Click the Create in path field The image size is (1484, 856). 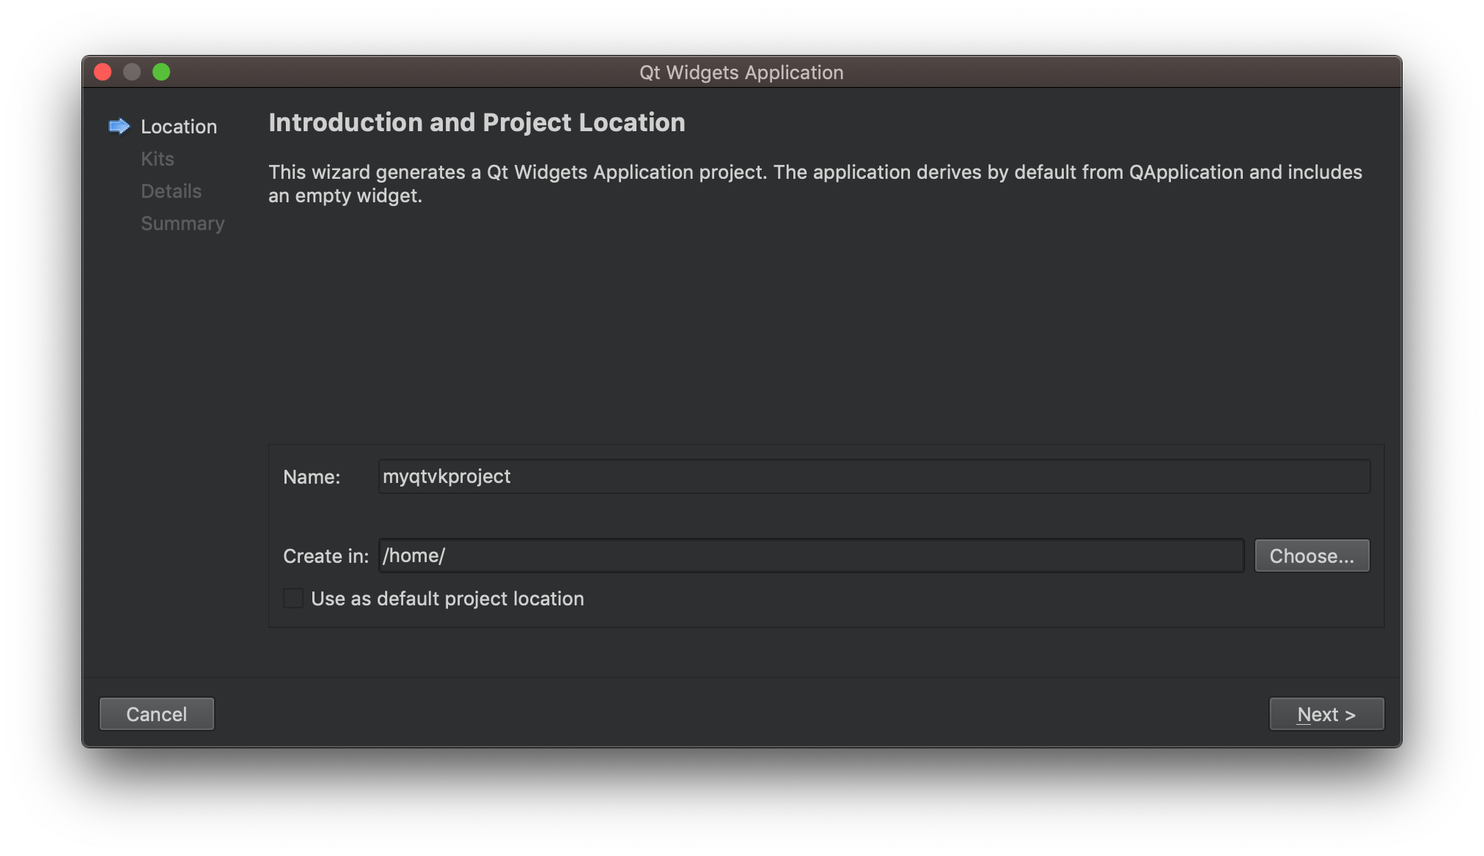coord(811,556)
